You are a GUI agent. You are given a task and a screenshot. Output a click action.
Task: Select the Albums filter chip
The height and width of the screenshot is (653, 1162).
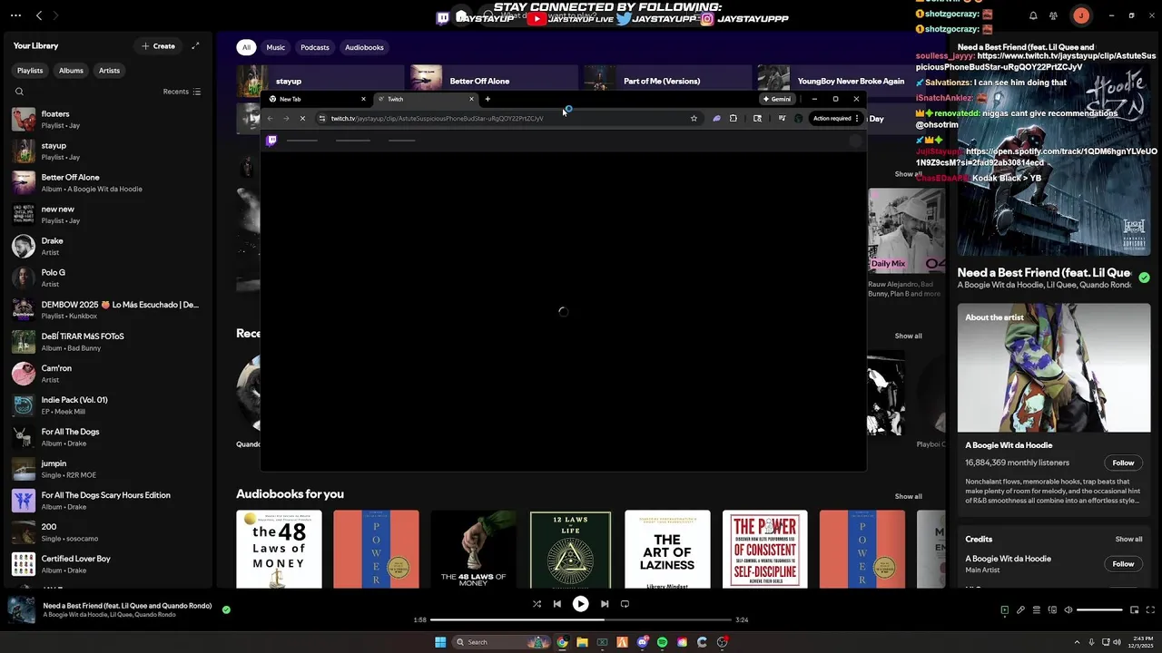tap(71, 71)
